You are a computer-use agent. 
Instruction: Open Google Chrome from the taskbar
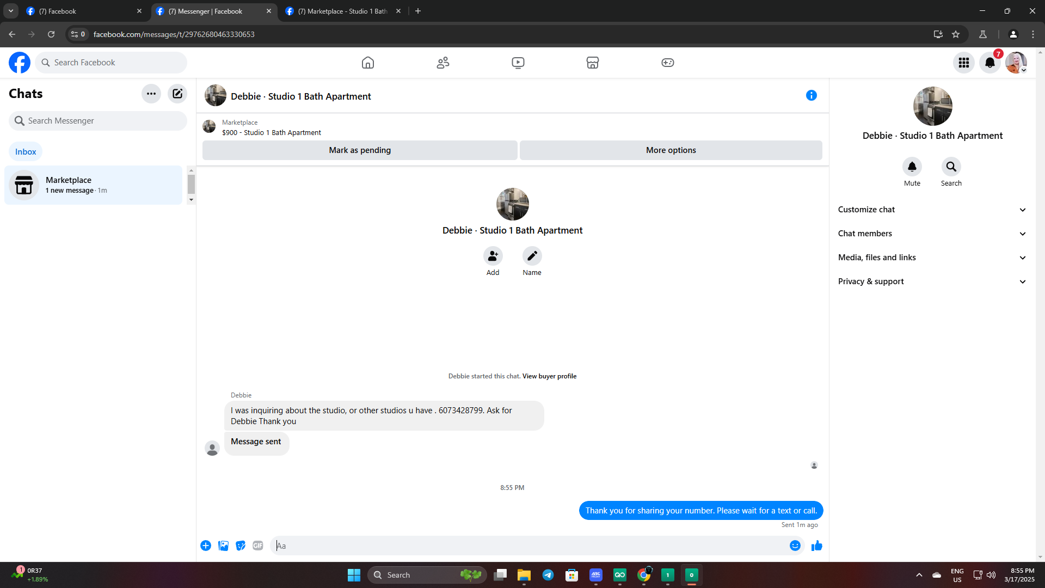(644, 575)
